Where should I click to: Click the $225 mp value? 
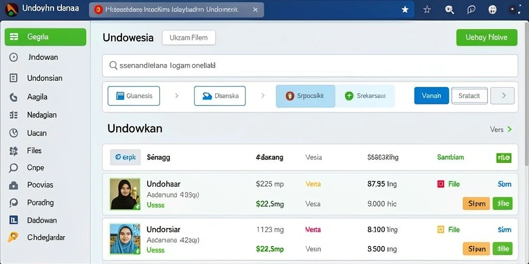tap(270, 184)
